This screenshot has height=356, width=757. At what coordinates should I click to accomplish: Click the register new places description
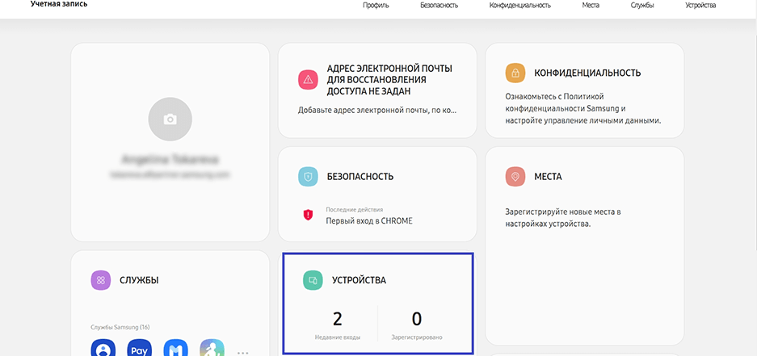point(562,218)
